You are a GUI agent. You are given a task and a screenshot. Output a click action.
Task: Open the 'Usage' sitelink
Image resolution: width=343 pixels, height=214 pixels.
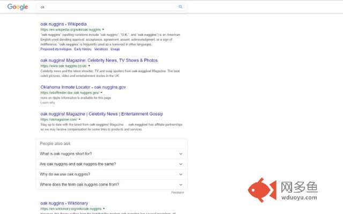[x=115, y=49]
